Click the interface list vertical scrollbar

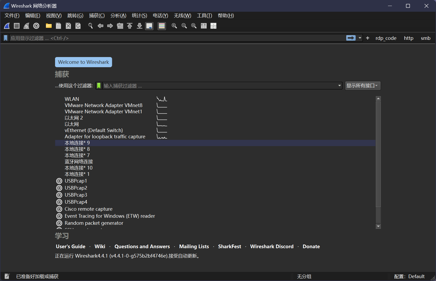coord(378,154)
